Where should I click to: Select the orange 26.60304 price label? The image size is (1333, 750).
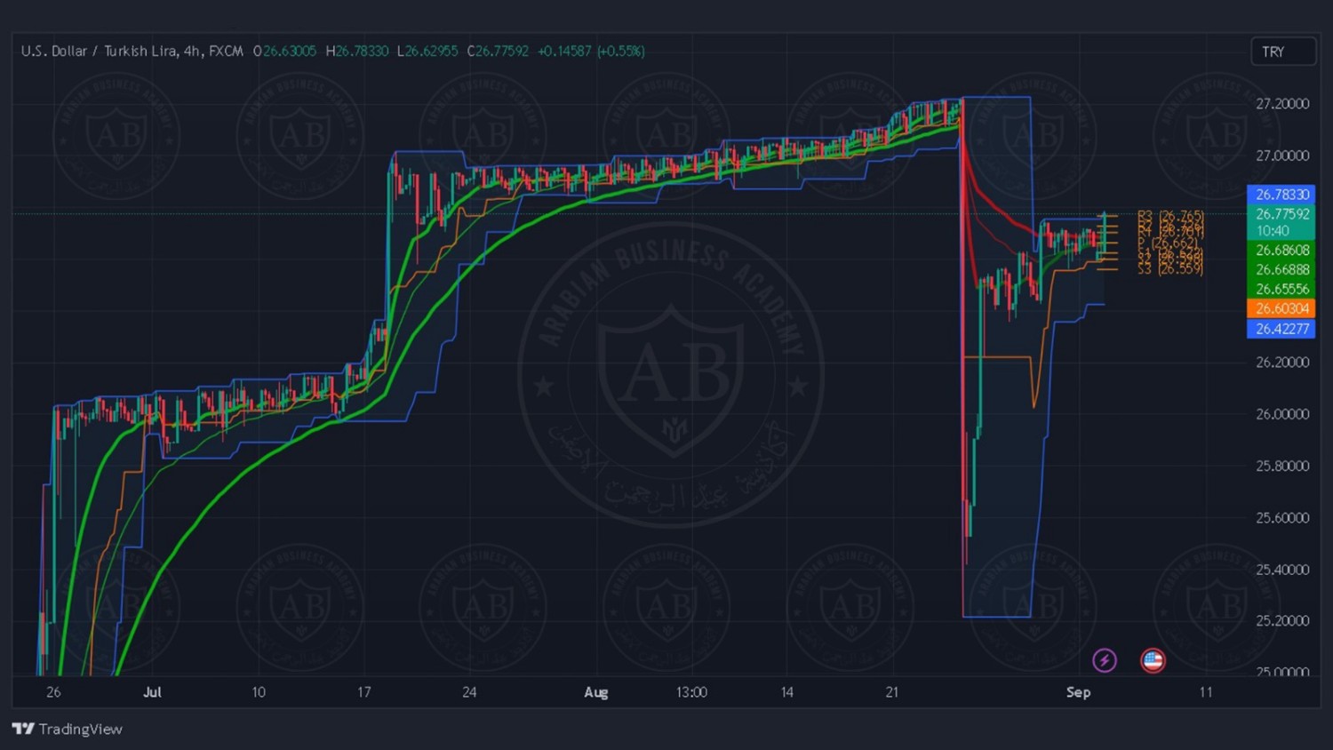point(1281,308)
